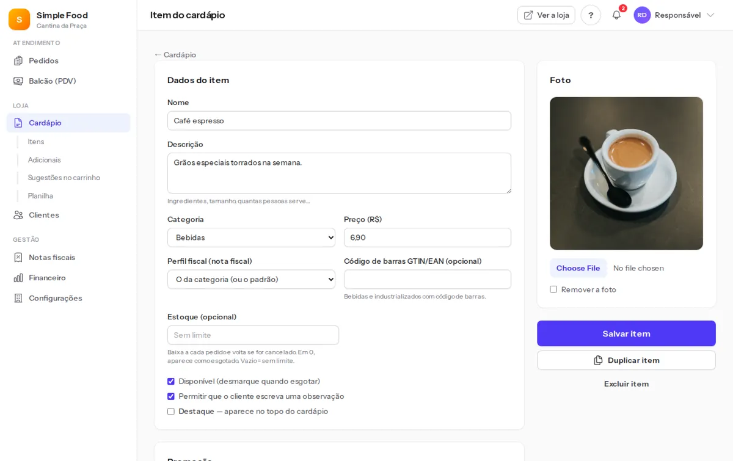Click the Código de barras GTIN/EAN field
The height and width of the screenshot is (461, 733).
click(x=428, y=280)
